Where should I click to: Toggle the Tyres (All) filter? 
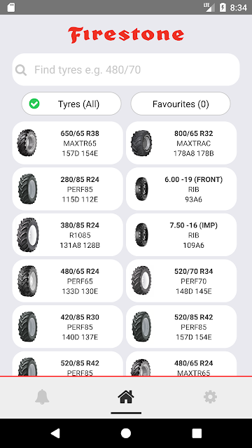click(71, 104)
